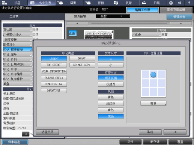This screenshot has width=194, height=145.
Task: Click the 错误检查 error check button
Action: 179,17
